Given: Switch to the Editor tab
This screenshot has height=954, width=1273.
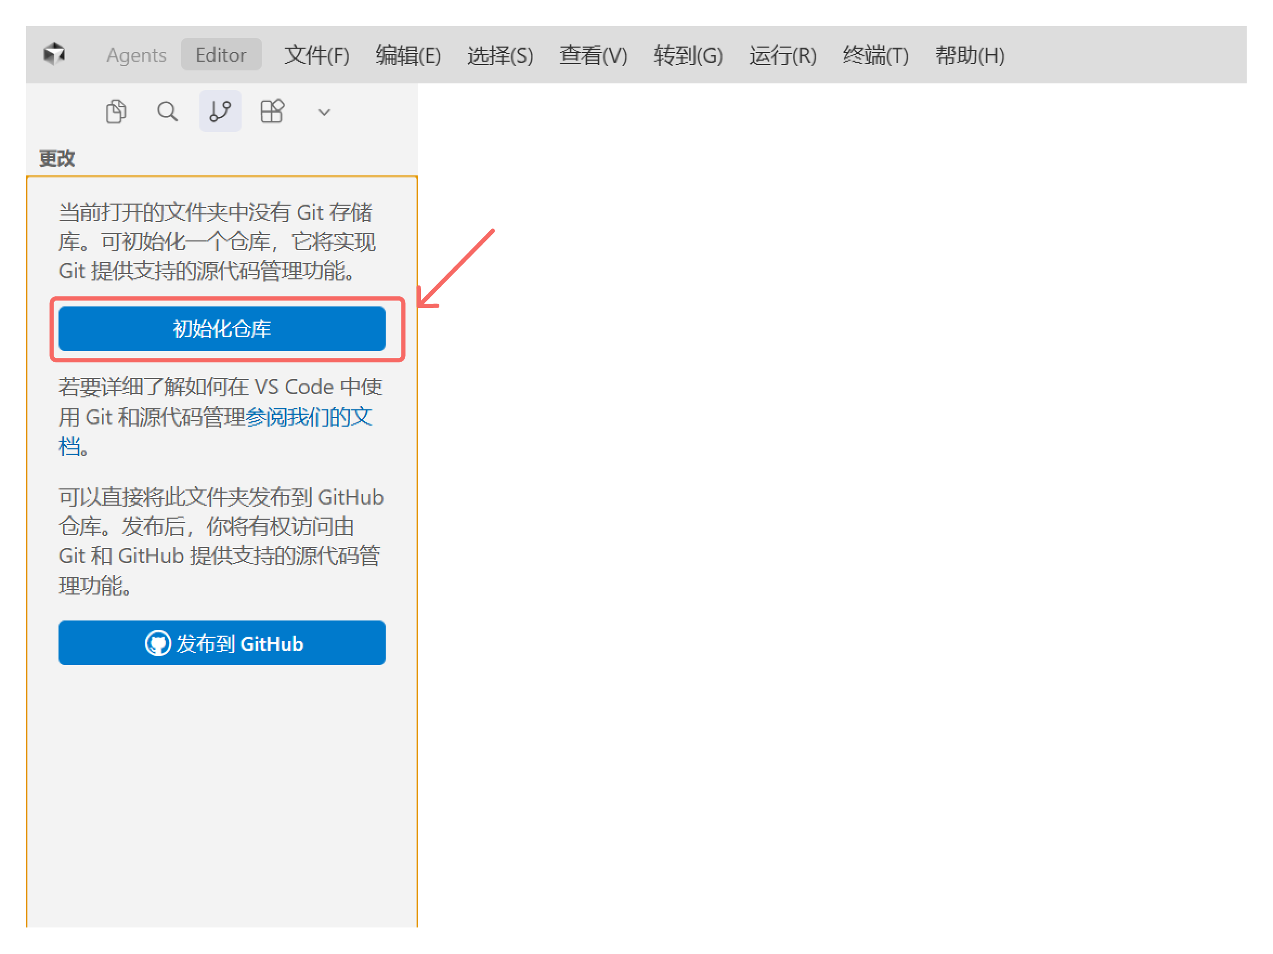Looking at the screenshot, I should pyautogui.click(x=221, y=54).
